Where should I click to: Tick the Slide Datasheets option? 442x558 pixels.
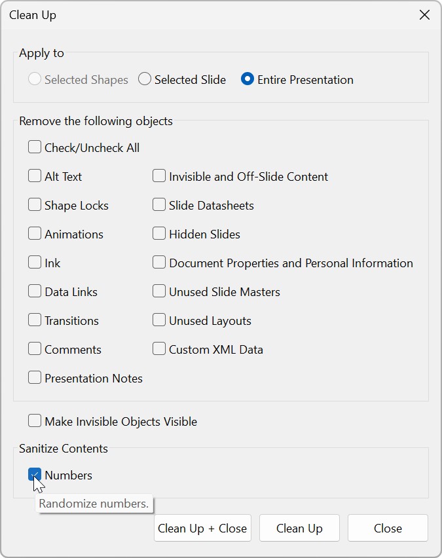click(x=159, y=205)
